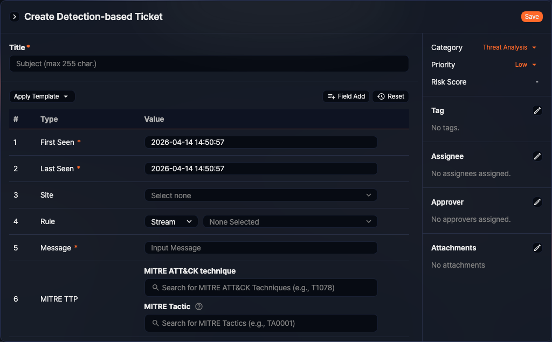
Task: Open the MITRE Tactic help tooltip icon
Action: pyautogui.click(x=199, y=306)
